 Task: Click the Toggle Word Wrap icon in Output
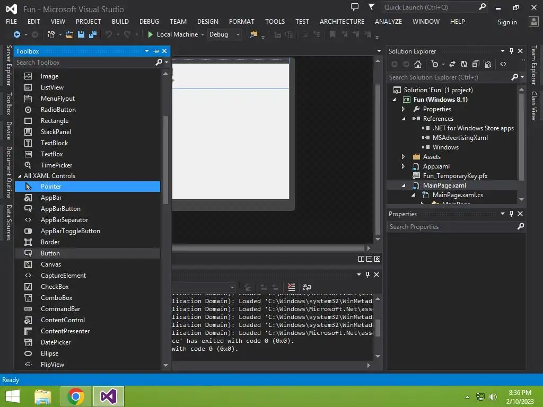(307, 287)
